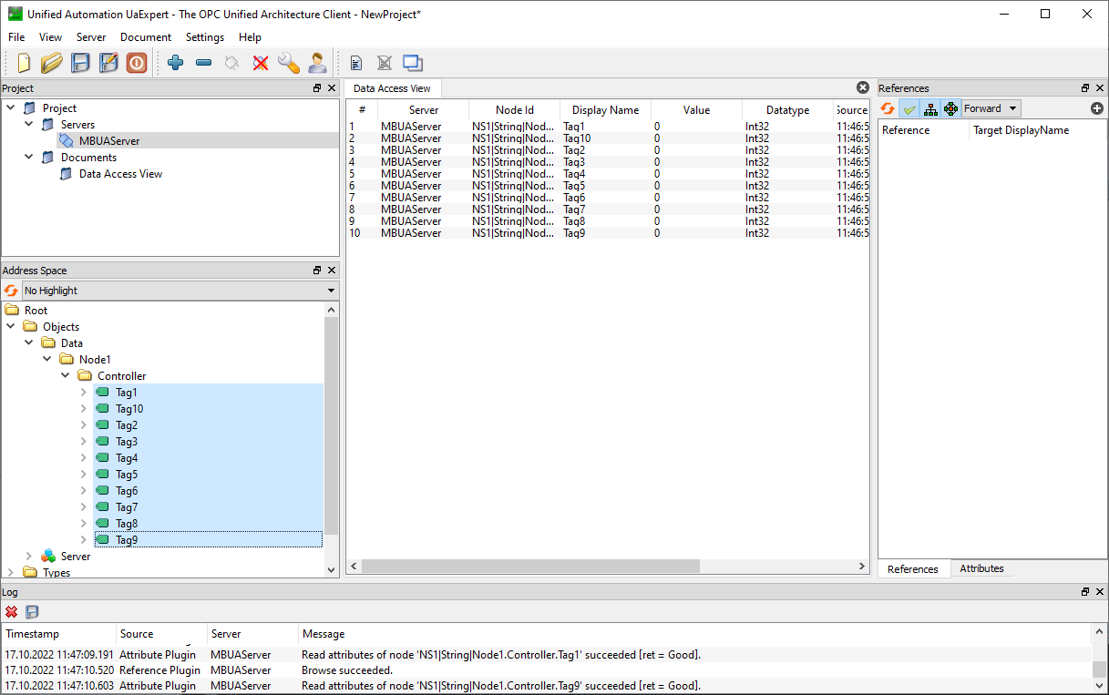Collapse the Objects folder
The height and width of the screenshot is (695, 1109).
[x=11, y=327]
